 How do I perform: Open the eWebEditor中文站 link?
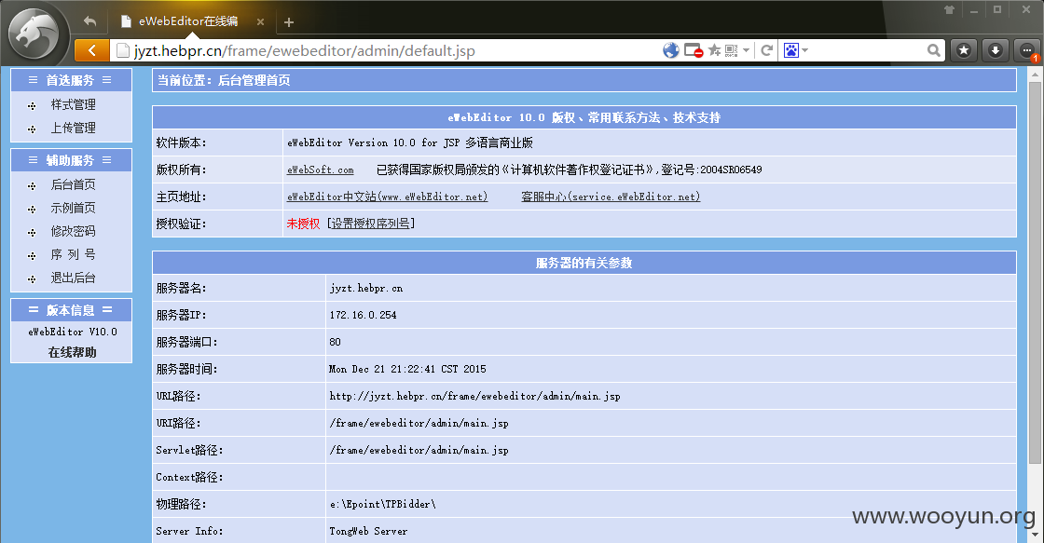point(388,197)
